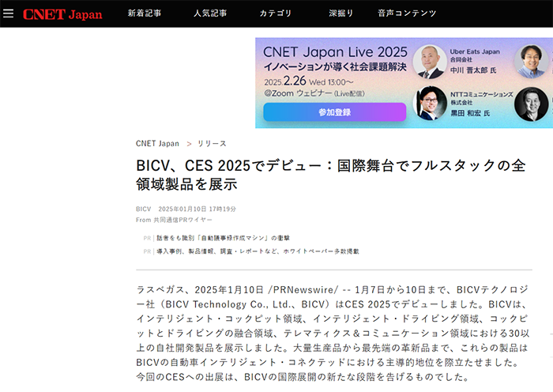The image size is (553, 392).
Task: Go to CNET Japan breadcrumb link
Action: click(157, 144)
